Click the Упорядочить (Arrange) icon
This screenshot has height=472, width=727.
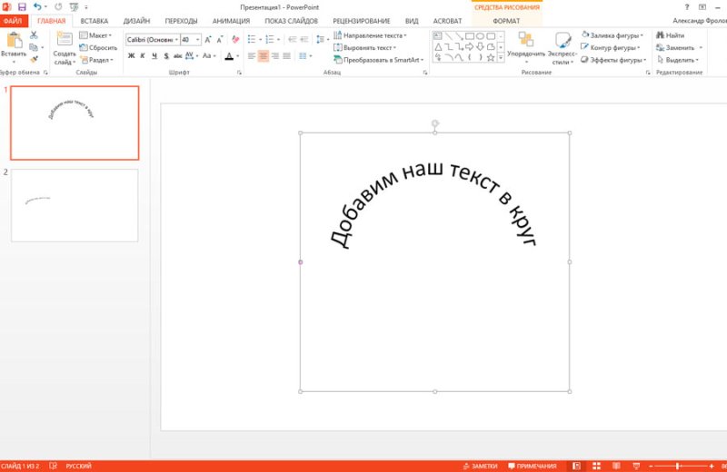pyautogui.click(x=526, y=39)
